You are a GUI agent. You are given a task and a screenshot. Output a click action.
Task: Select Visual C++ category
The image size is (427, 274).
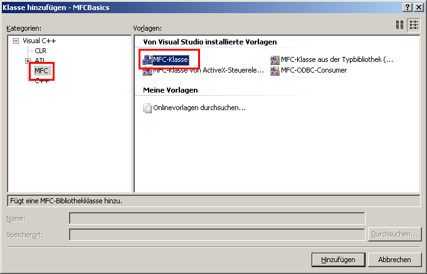point(40,41)
